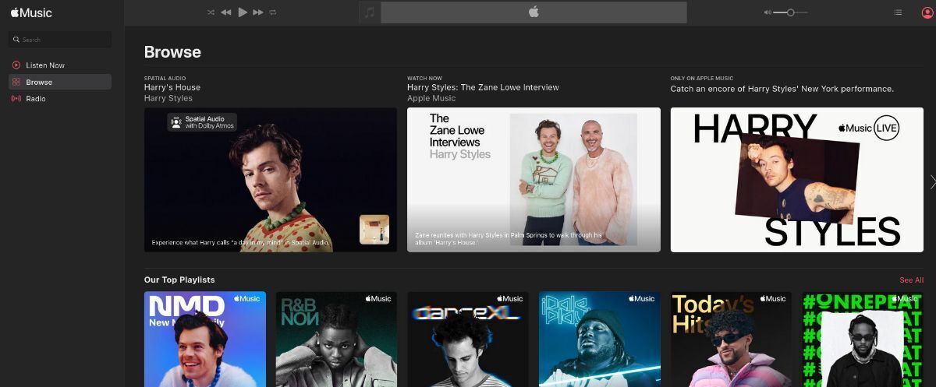Open Harry Styles: The Zane Lowe Interview link
Image resolution: width=936 pixels, height=387 pixels.
pyautogui.click(x=483, y=87)
